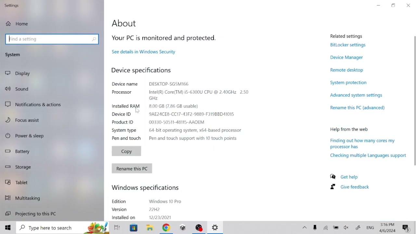416x234 pixels.
Task: Focus the Find a setting field
Action: [52, 39]
